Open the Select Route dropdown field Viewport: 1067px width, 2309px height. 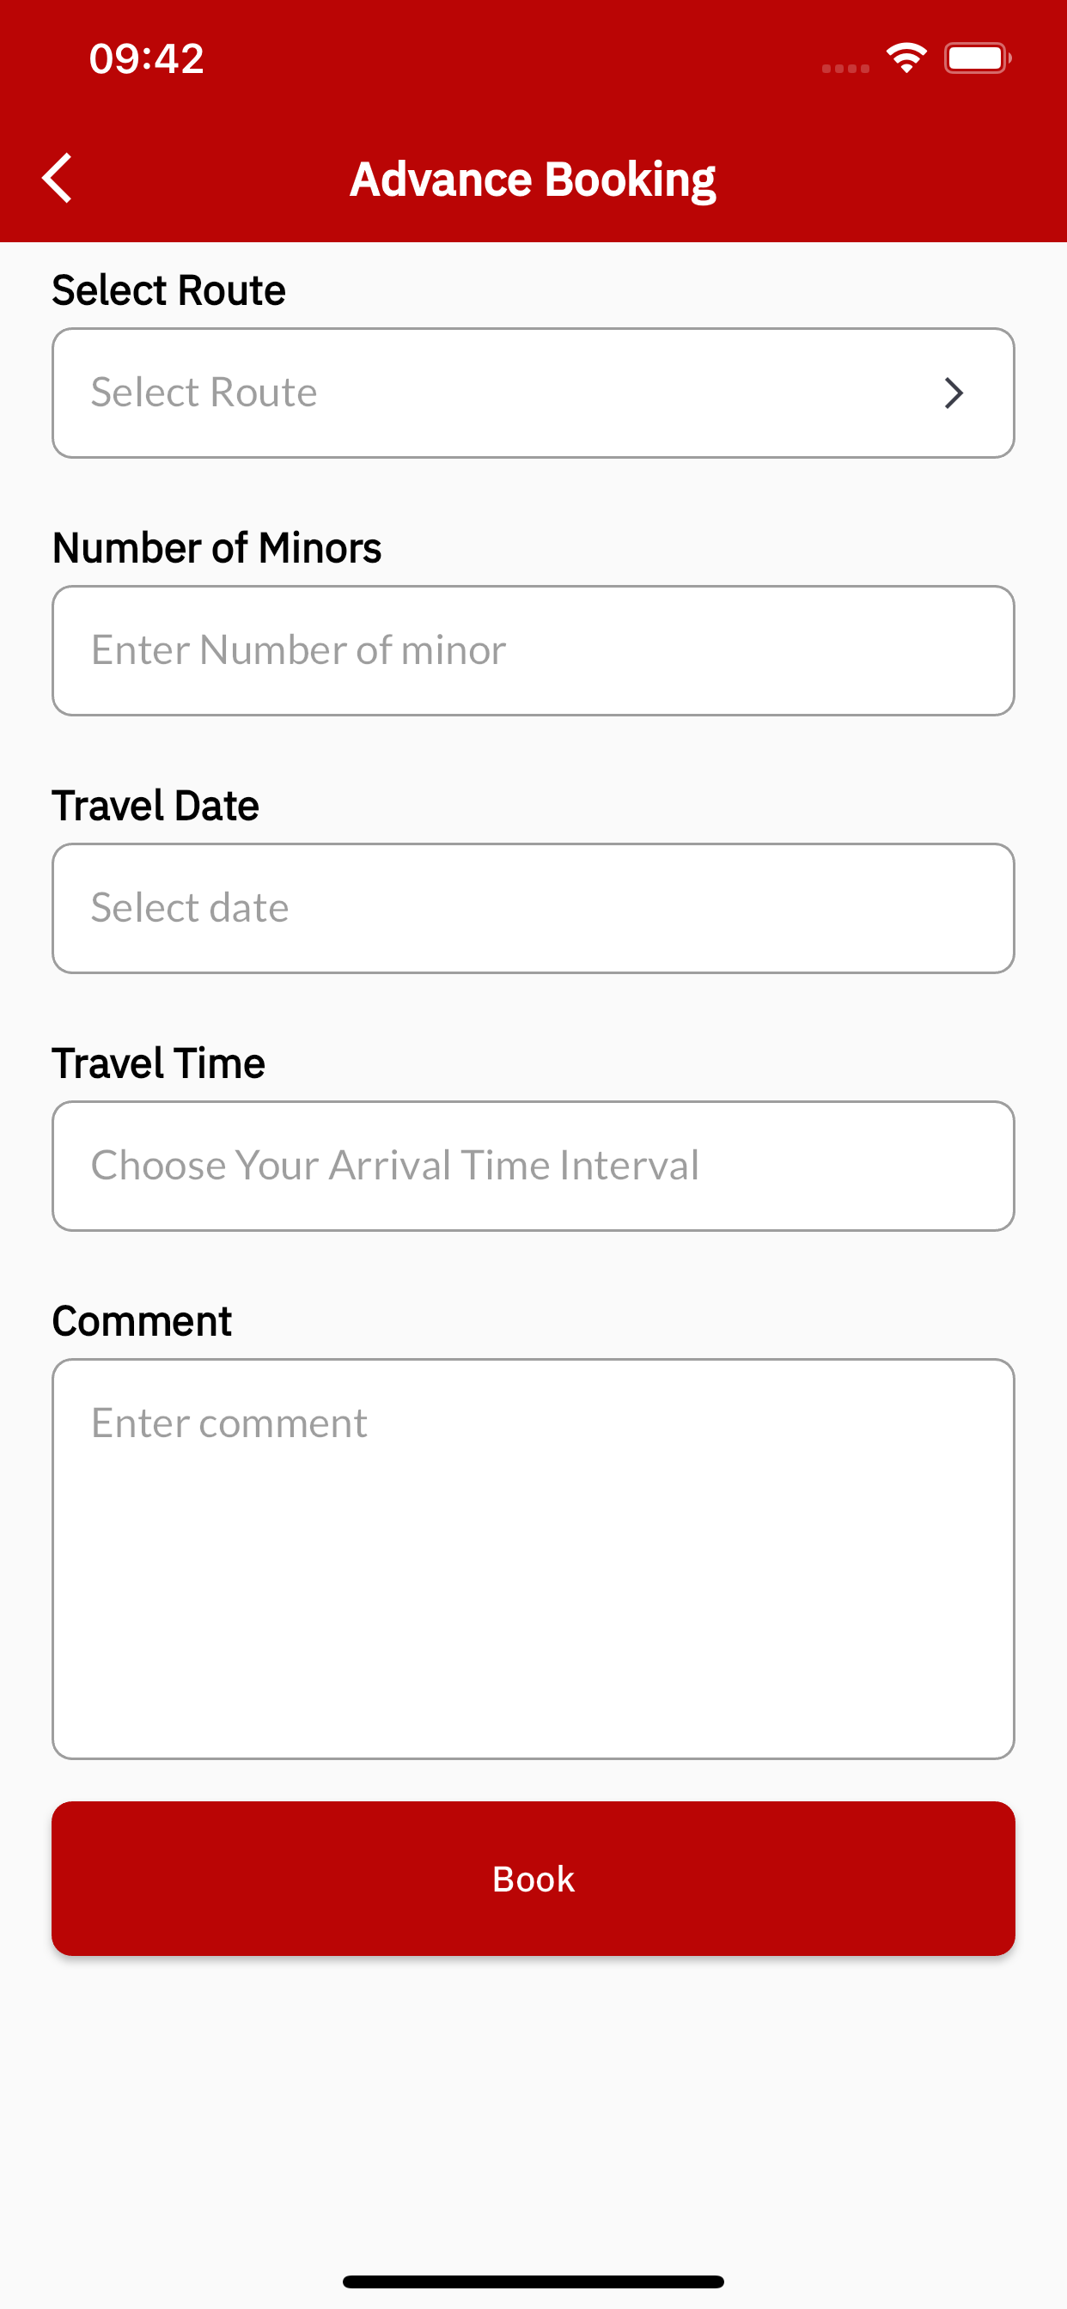[x=533, y=393]
